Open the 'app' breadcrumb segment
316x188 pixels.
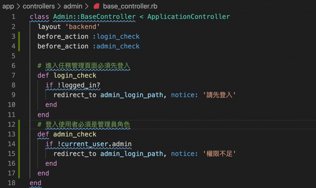pos(8,6)
